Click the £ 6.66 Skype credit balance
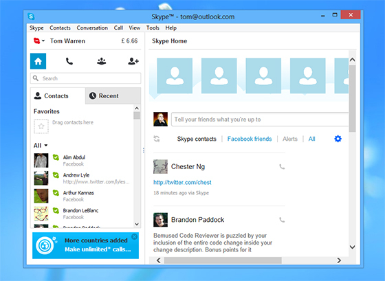 point(129,41)
